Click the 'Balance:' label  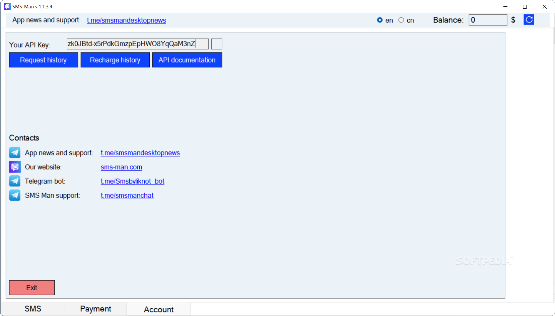pos(448,20)
